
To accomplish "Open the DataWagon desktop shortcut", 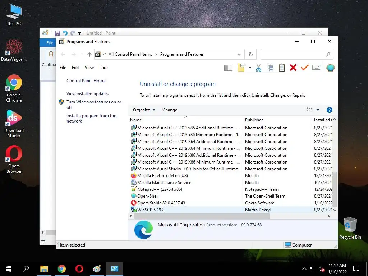I will coord(14,50).
